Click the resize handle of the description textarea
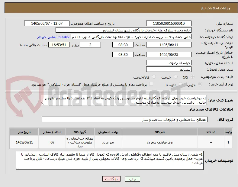 (x=42, y=104)
